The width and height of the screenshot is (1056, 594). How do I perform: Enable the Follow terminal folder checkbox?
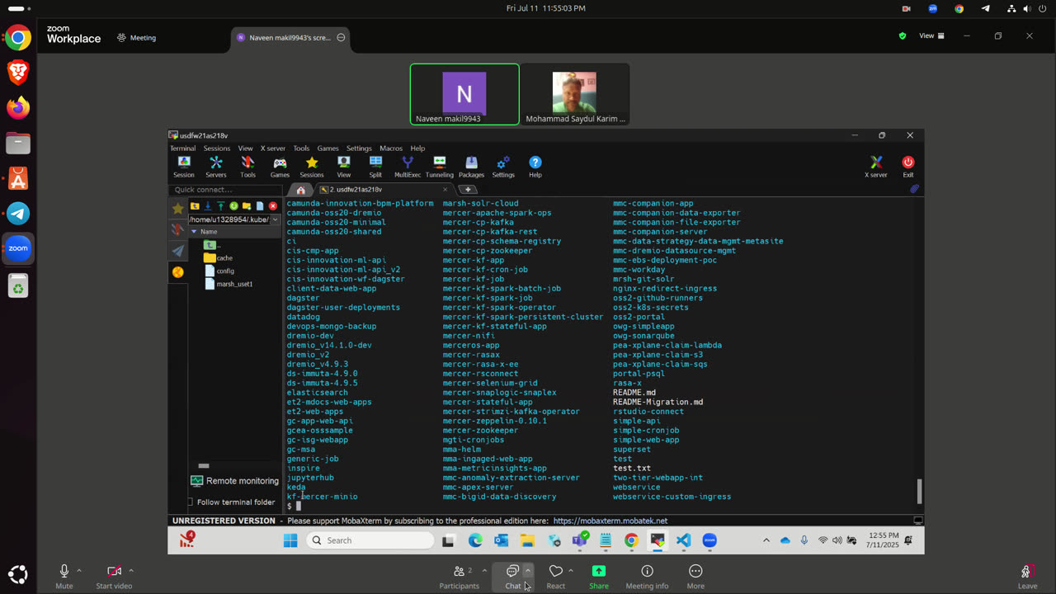pos(191,502)
